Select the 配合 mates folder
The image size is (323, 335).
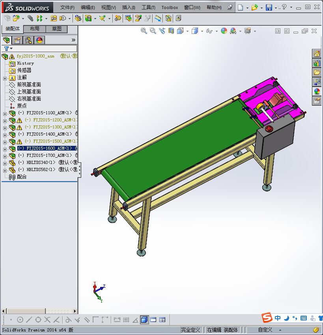click(x=22, y=177)
